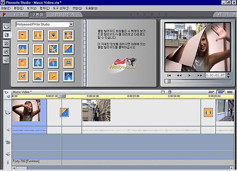Image resolution: width=237 pixels, height=171 pixels.
Task: Pick the balloon transition thumbnail
Action: click(53, 35)
